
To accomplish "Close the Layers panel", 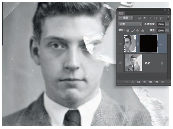I will pos(168,10).
